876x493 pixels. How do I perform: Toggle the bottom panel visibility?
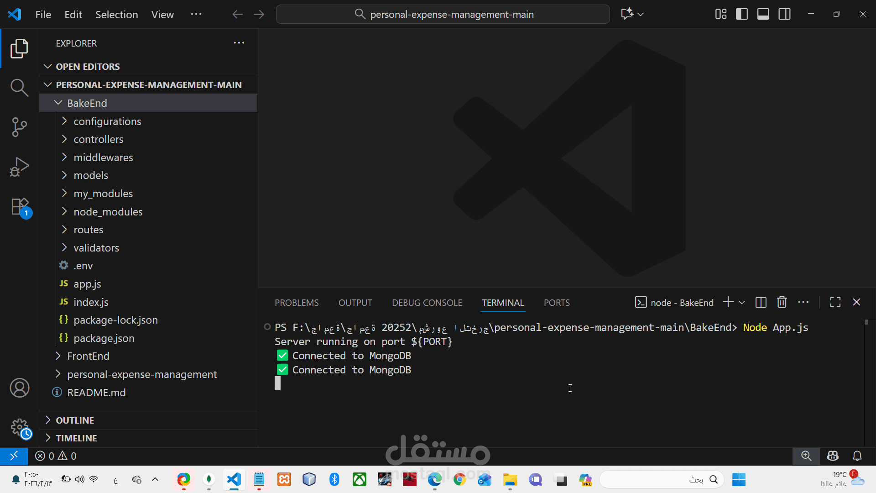click(x=763, y=14)
